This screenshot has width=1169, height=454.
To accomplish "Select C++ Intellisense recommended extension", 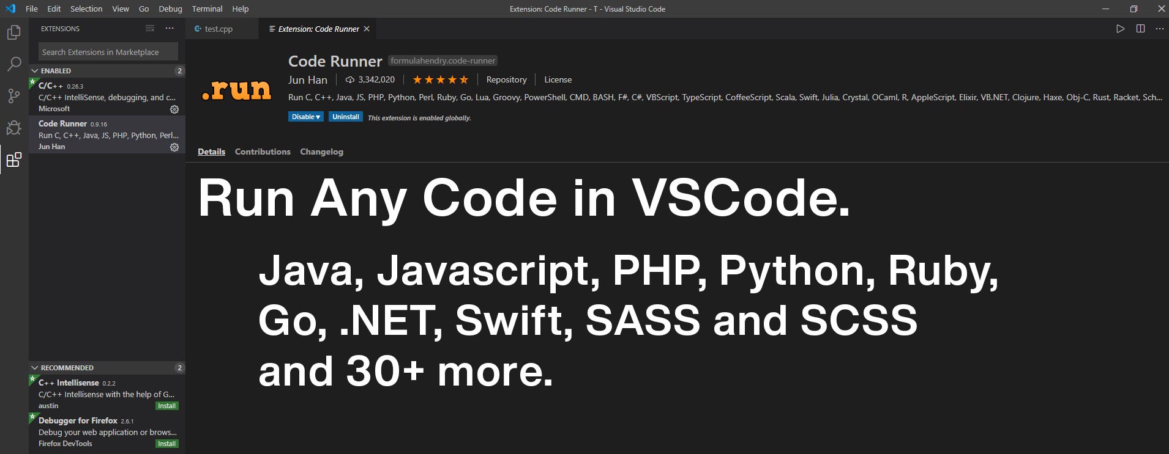I will (x=107, y=394).
